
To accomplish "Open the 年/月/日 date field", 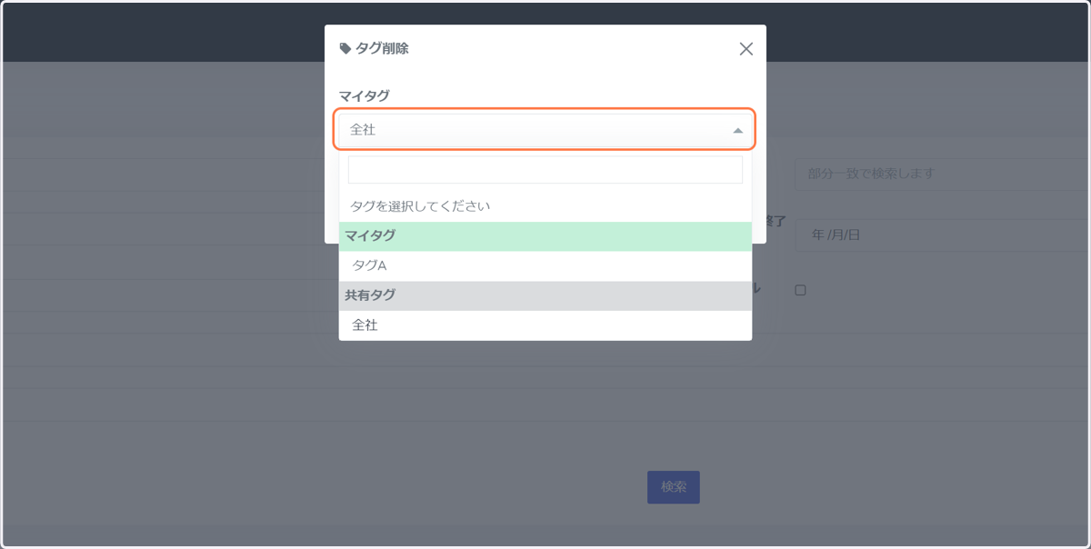I will click(940, 235).
